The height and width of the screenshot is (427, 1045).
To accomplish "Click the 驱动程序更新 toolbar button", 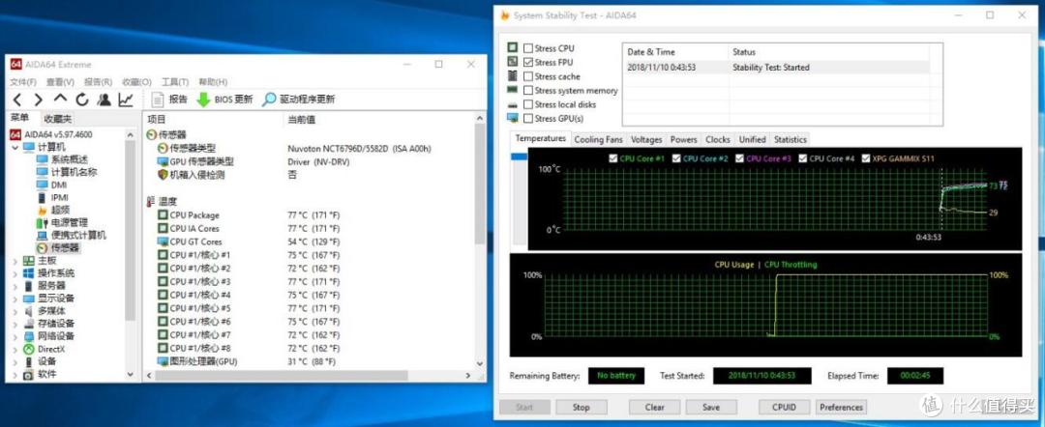I will [299, 100].
